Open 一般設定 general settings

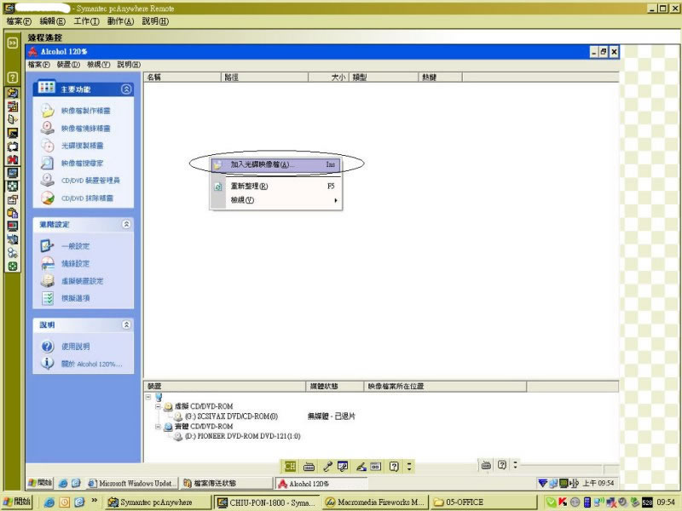point(75,246)
